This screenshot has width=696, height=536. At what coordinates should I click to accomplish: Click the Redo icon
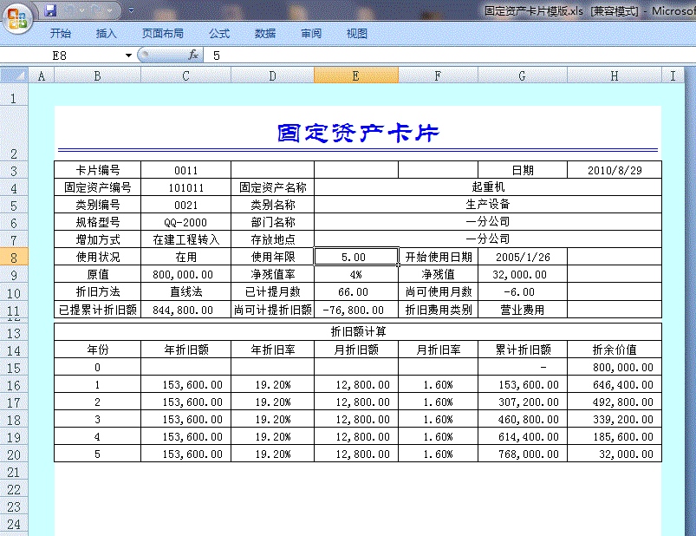point(95,10)
